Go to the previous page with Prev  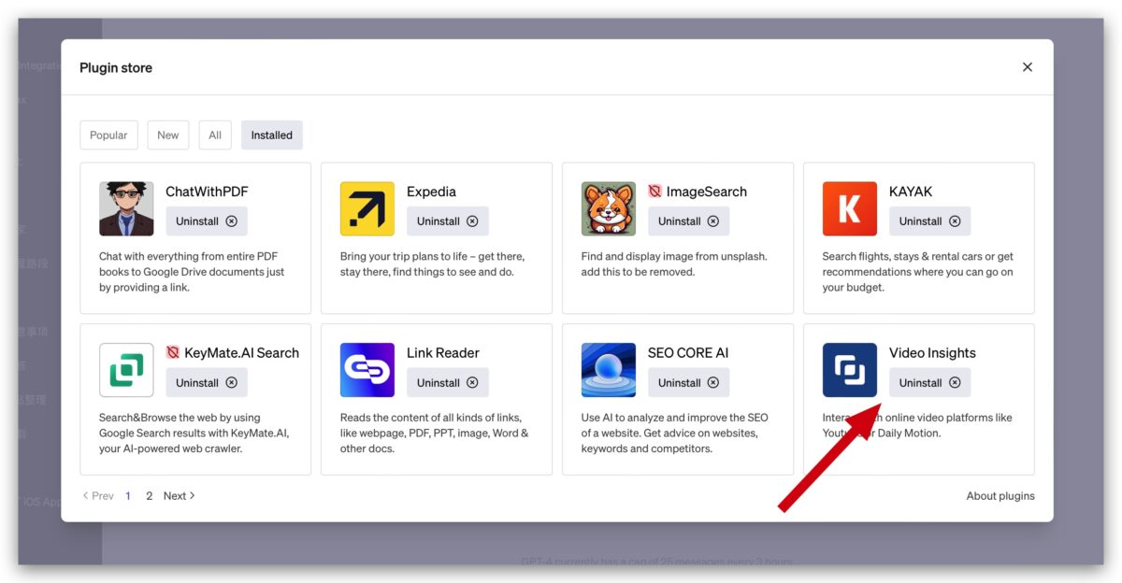[x=98, y=496]
